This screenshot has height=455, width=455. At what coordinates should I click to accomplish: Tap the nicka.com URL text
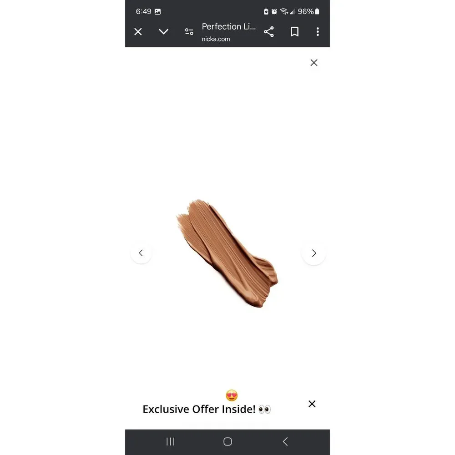tap(216, 39)
